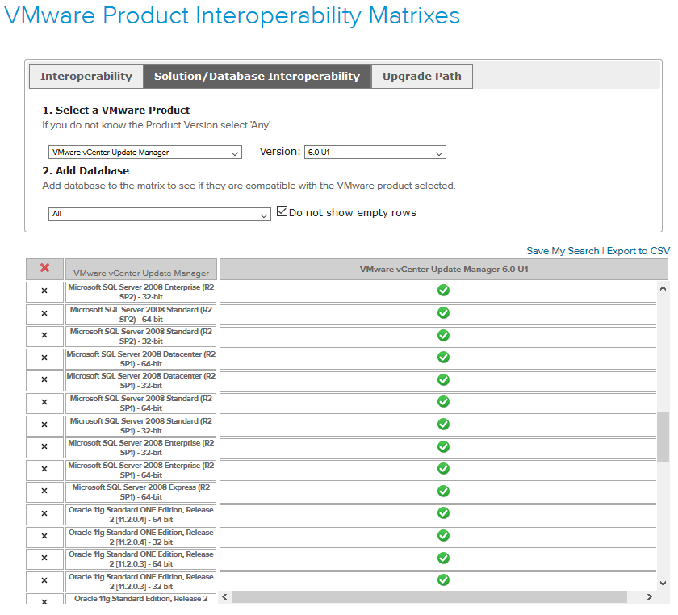Remove the SQL Server 2008 Enterprise R2 SP2 32-bit row

pyautogui.click(x=44, y=291)
